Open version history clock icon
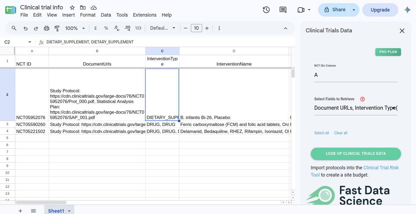 pyautogui.click(x=266, y=10)
